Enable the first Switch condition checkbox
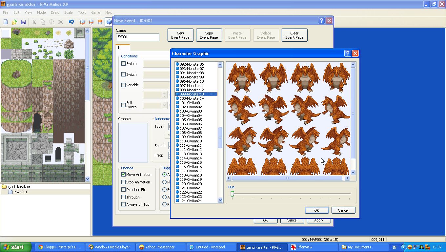 click(x=123, y=64)
